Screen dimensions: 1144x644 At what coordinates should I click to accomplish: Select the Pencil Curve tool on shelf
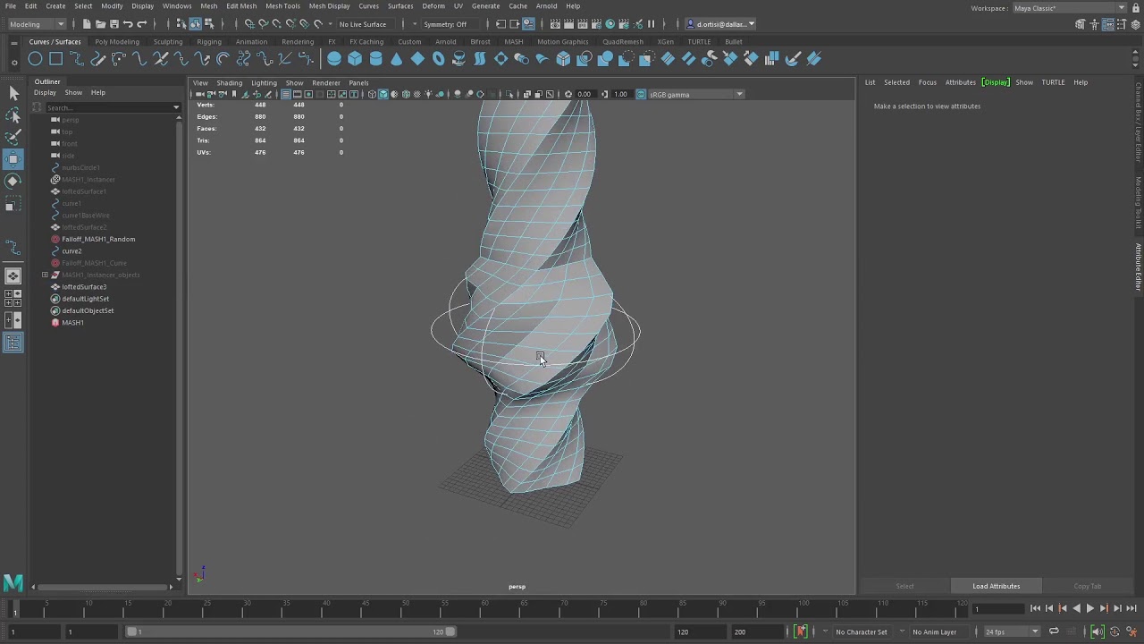[97, 59]
